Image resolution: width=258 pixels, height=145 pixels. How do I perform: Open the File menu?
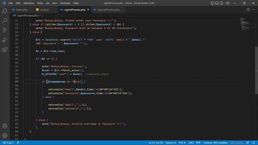coord(10,3)
